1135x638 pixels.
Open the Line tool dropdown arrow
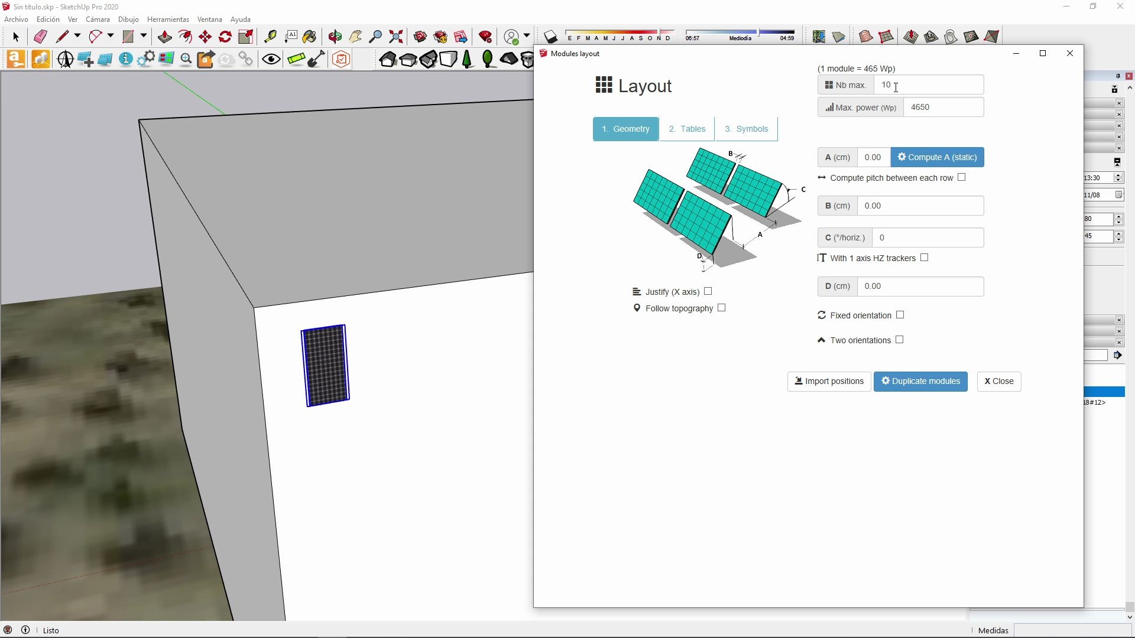77,36
